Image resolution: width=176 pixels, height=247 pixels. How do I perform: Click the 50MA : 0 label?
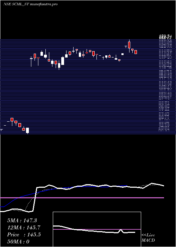coord(18,241)
